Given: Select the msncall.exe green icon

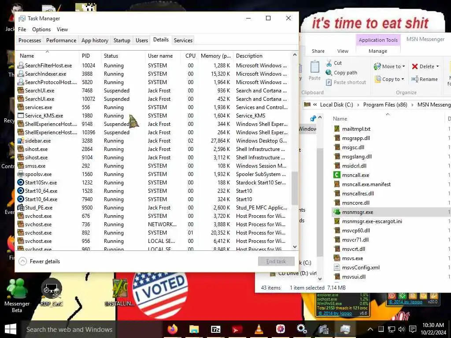Looking at the screenshot, I should 337,175.
